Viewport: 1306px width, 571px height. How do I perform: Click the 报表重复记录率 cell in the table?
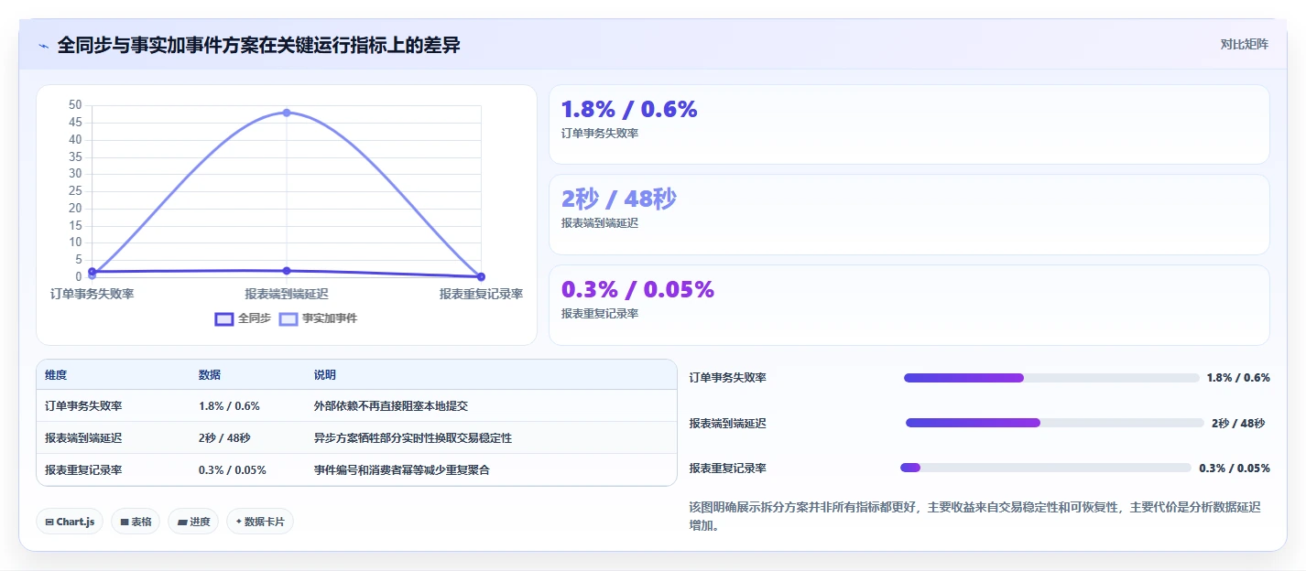83,469
